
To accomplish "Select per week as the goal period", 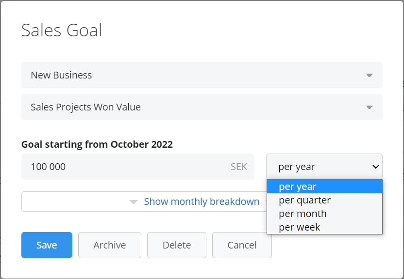I will click(300, 227).
